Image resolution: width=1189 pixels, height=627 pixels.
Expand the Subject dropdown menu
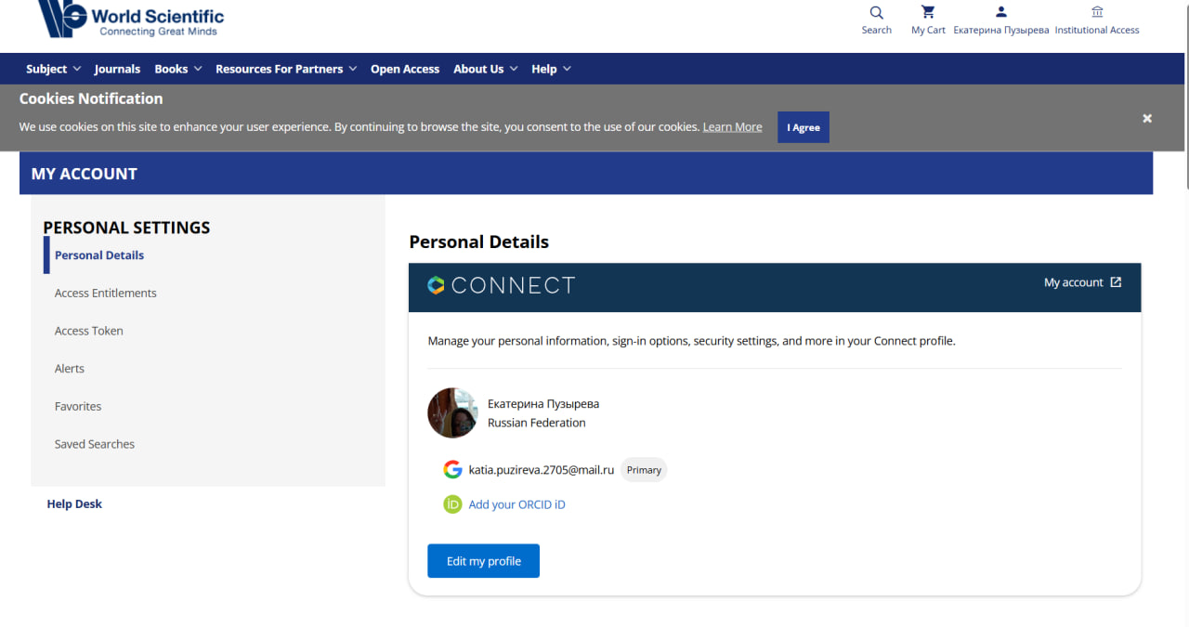click(x=53, y=69)
